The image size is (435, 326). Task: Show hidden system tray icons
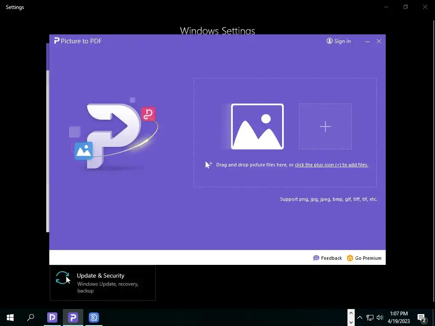pos(359,318)
